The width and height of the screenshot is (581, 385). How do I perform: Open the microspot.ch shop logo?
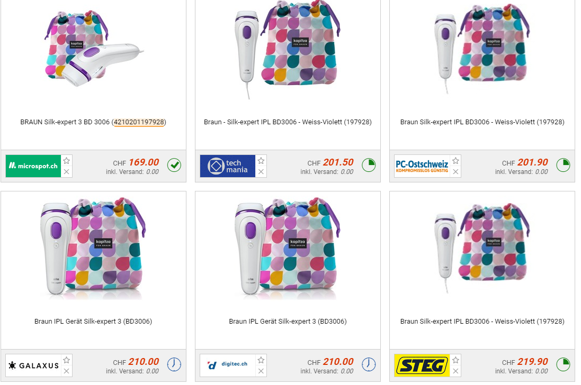33,166
